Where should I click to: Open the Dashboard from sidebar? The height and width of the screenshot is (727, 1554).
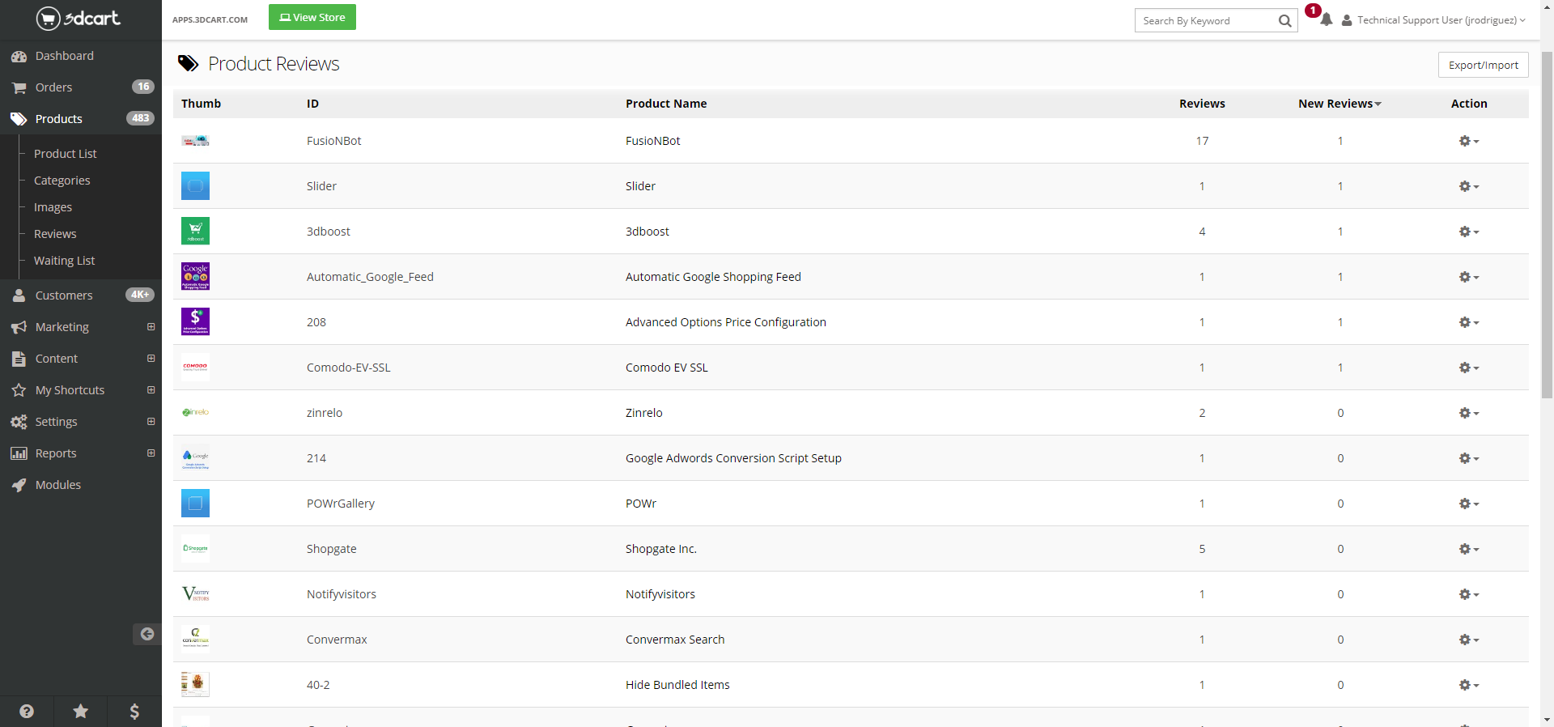(64, 56)
